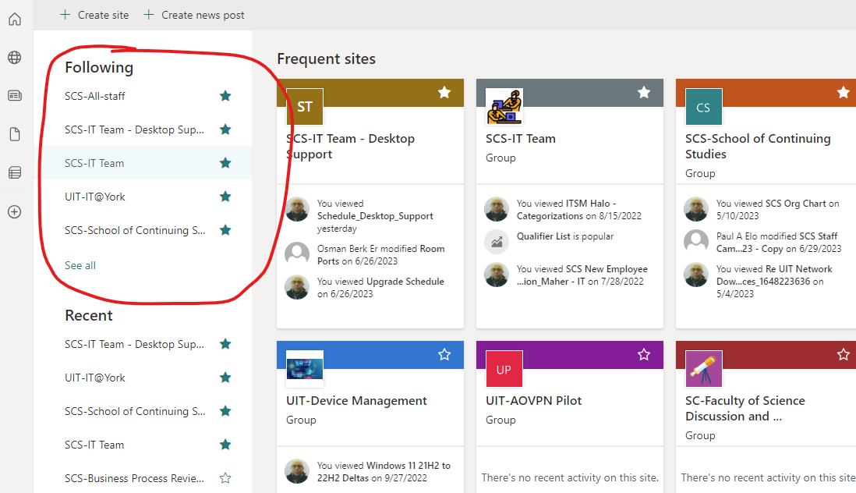Click Paul A Elo's avatar icon
The image size is (856, 493).
(696, 241)
